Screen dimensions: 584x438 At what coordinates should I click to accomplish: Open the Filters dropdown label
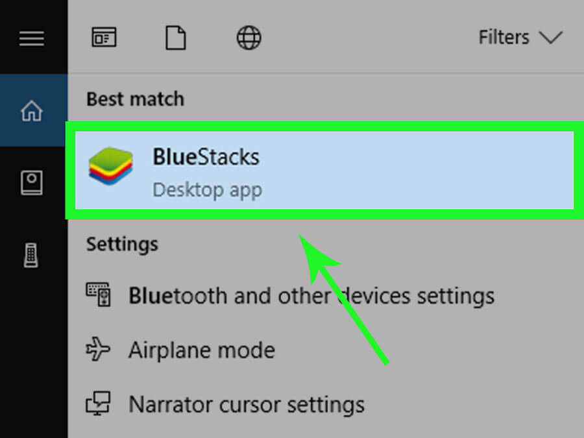(x=504, y=38)
